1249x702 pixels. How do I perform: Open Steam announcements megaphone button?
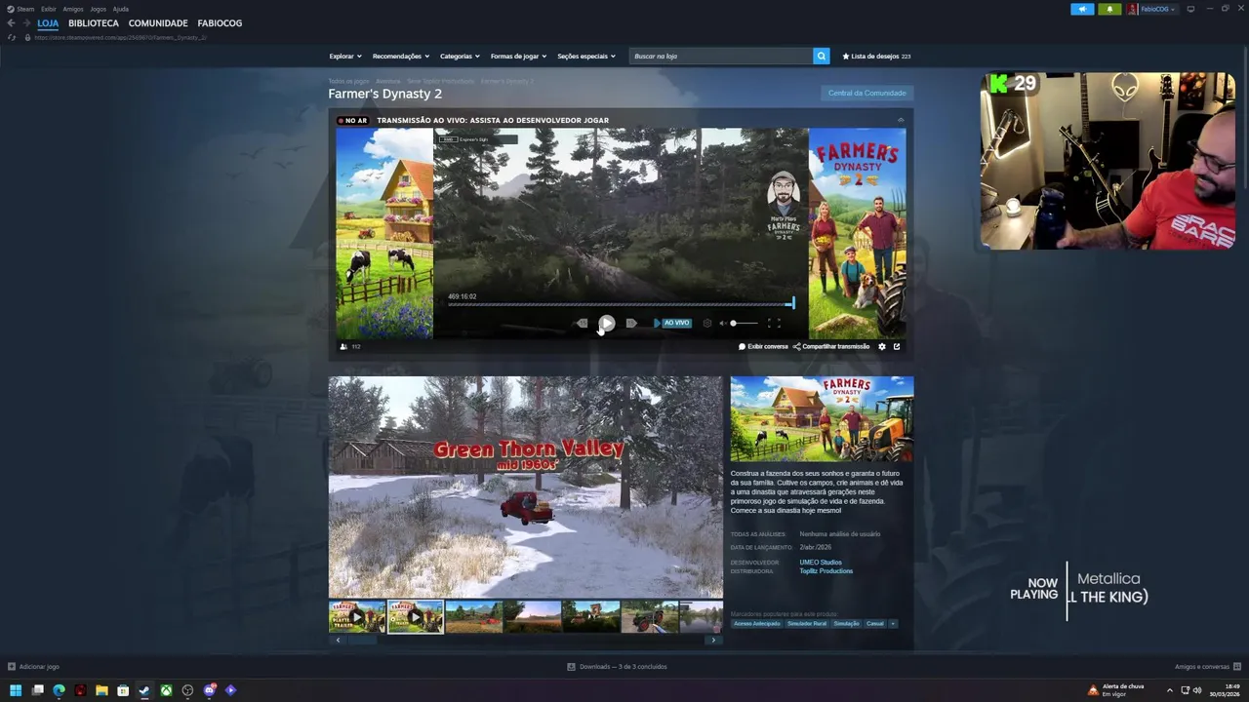coord(1082,9)
